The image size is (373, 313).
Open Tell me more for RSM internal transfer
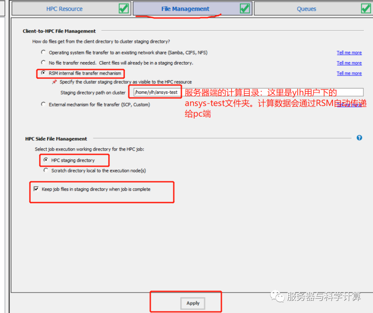point(349,73)
